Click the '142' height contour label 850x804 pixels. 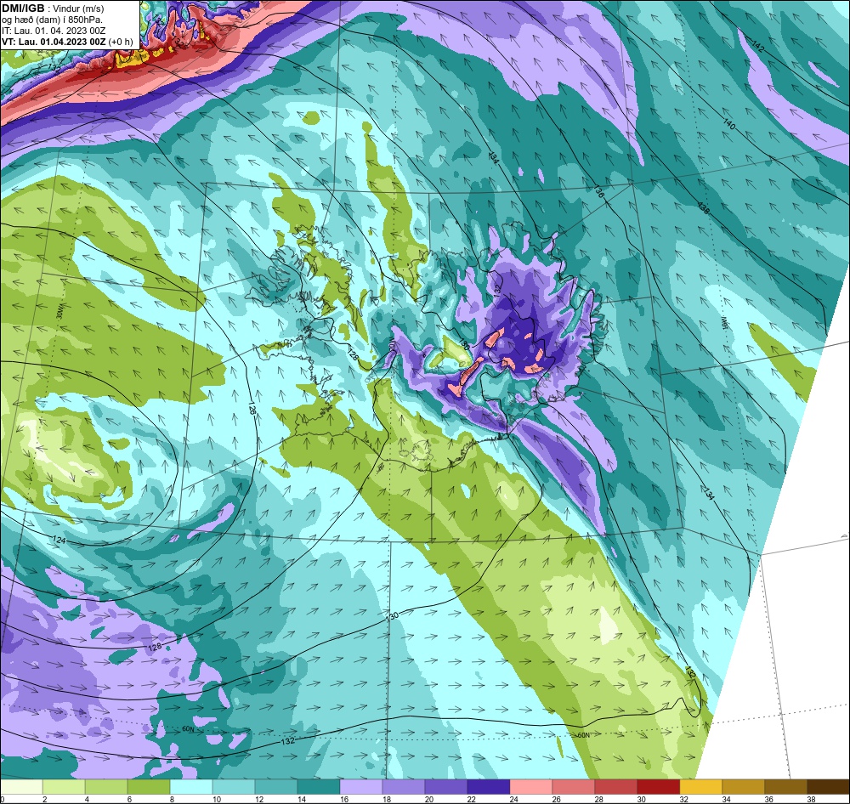[x=758, y=47]
